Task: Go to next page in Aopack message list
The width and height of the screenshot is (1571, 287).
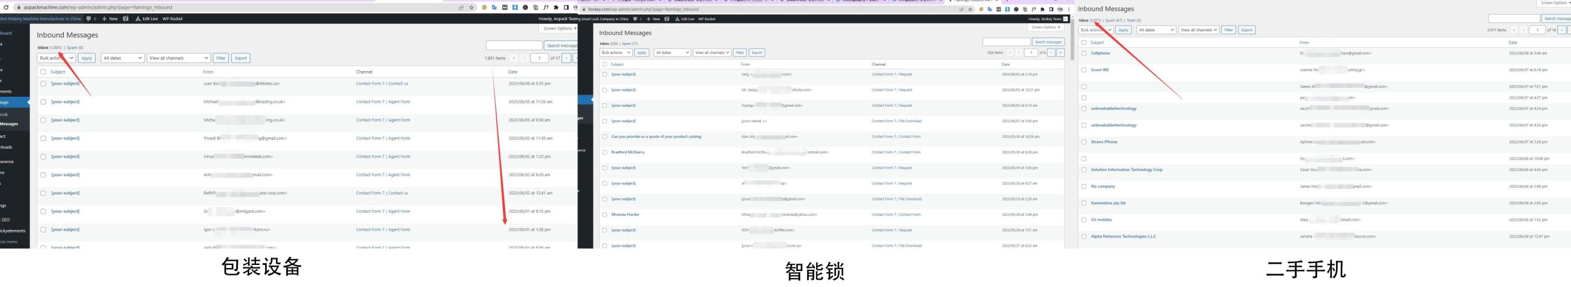Action: tap(566, 58)
